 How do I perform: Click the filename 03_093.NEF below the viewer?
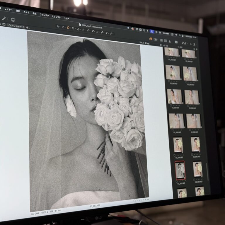pyautogui.click(x=94, y=206)
